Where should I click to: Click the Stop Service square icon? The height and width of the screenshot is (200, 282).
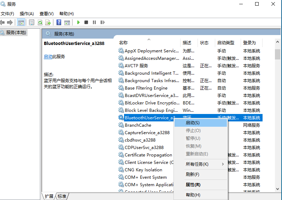click(x=86, y=22)
